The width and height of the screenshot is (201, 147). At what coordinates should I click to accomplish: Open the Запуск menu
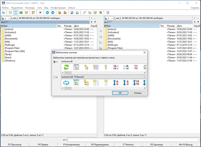coord(72,8)
